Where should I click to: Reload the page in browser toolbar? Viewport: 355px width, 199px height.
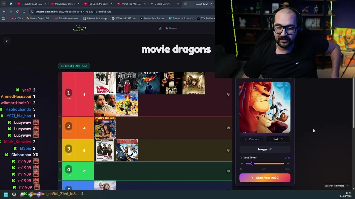point(17,12)
